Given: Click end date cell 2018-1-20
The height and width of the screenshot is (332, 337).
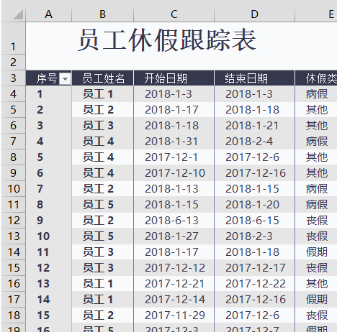Looking at the screenshot, I should coord(255,205).
